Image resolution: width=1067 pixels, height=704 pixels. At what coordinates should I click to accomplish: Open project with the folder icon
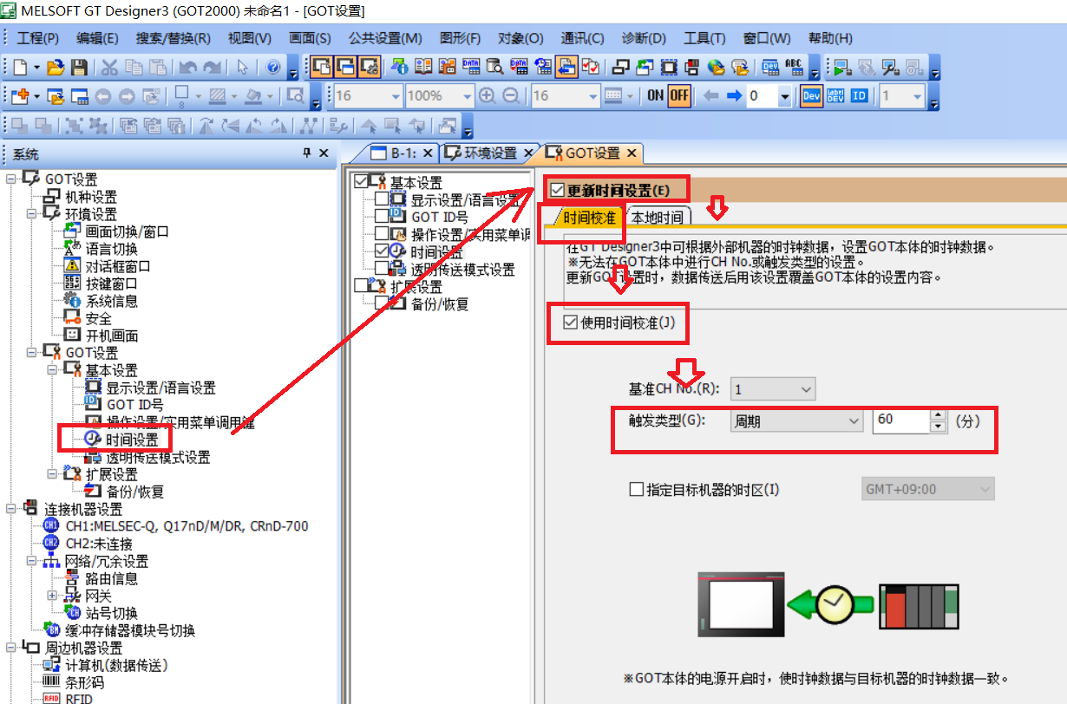tap(56, 68)
